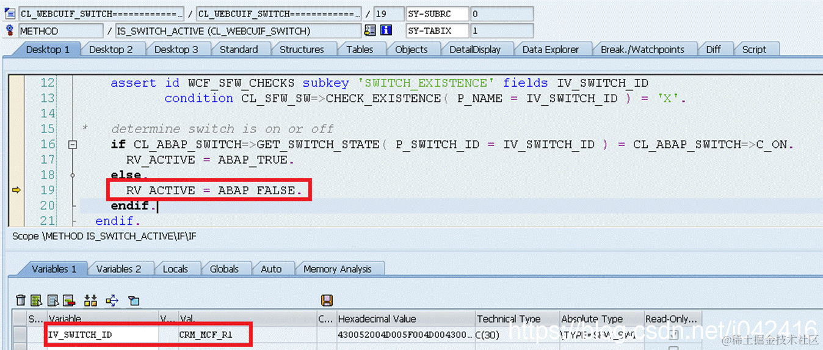
Task: Click the trash can delete icon
Action: [x=21, y=300]
